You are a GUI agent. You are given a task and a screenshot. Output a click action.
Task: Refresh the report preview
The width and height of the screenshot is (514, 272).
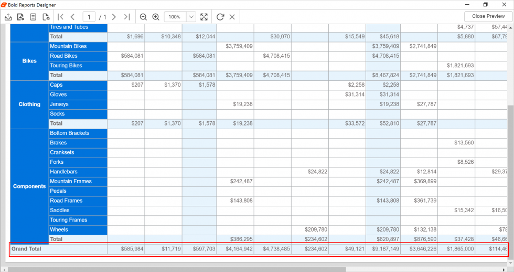pos(220,17)
